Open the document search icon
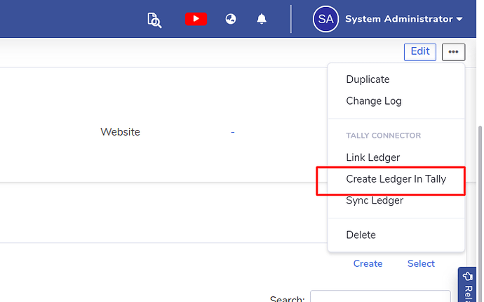The width and height of the screenshot is (484, 302). point(154,20)
